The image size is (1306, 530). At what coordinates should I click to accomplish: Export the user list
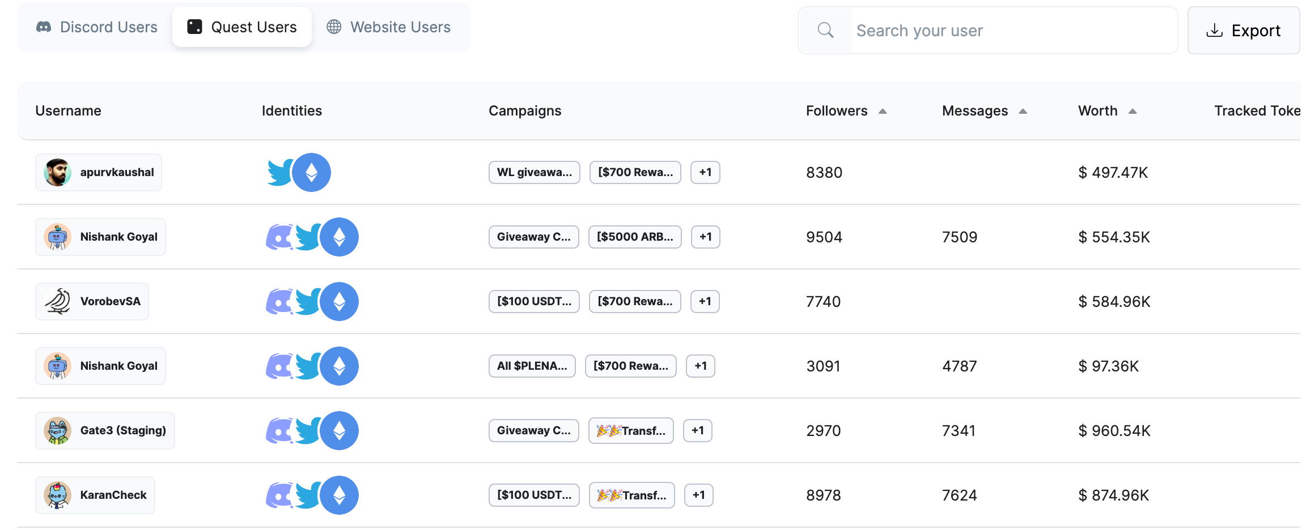[x=1244, y=31]
